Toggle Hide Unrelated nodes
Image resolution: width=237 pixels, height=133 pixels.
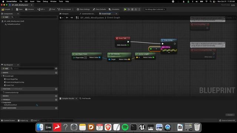tap(64, 9)
